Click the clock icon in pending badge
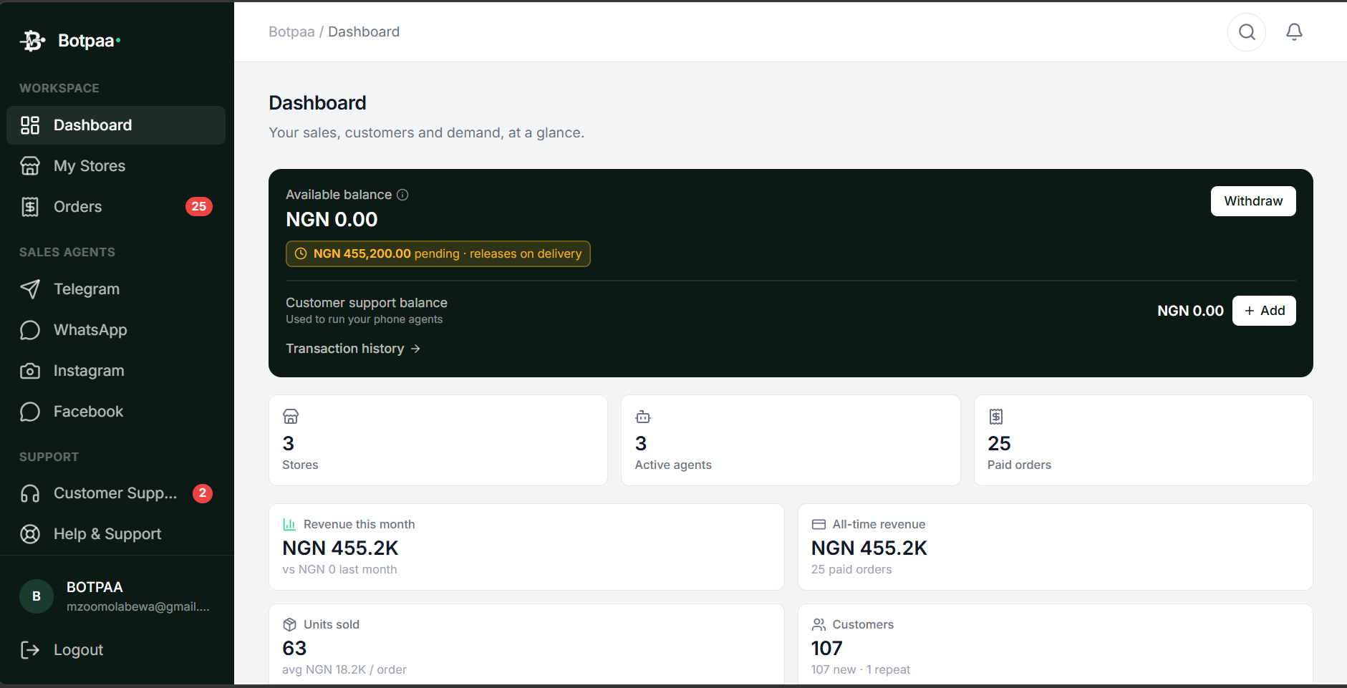1347x688 pixels. [301, 253]
